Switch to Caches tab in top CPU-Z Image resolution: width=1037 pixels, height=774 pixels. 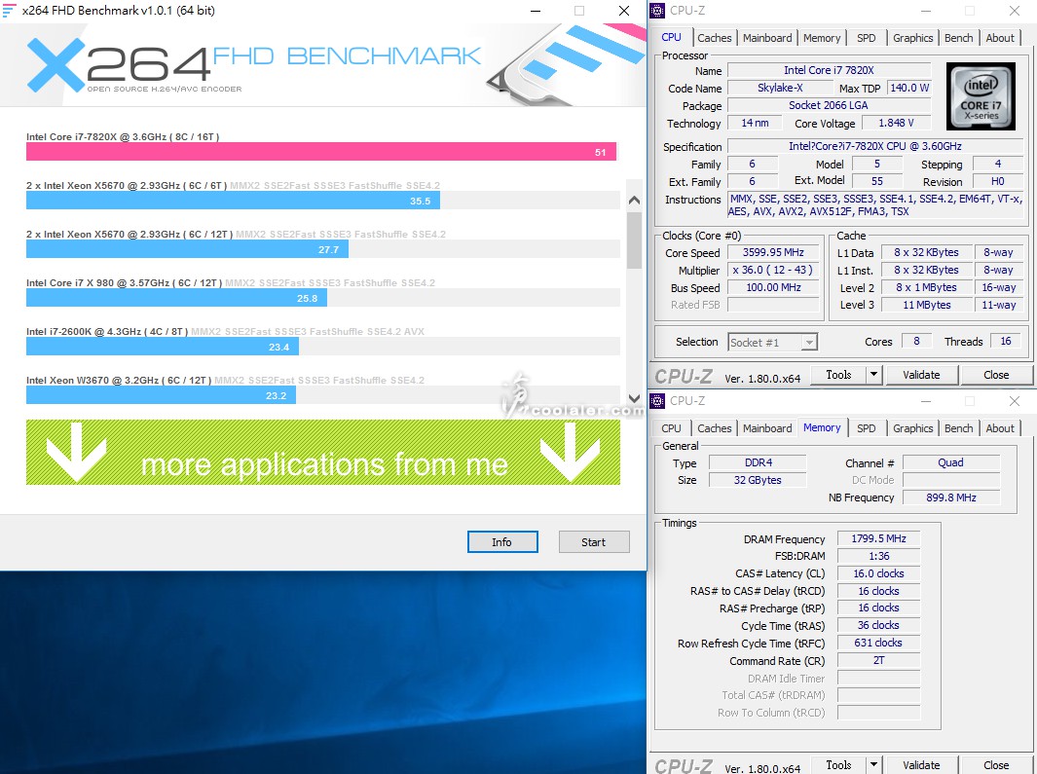coord(715,38)
